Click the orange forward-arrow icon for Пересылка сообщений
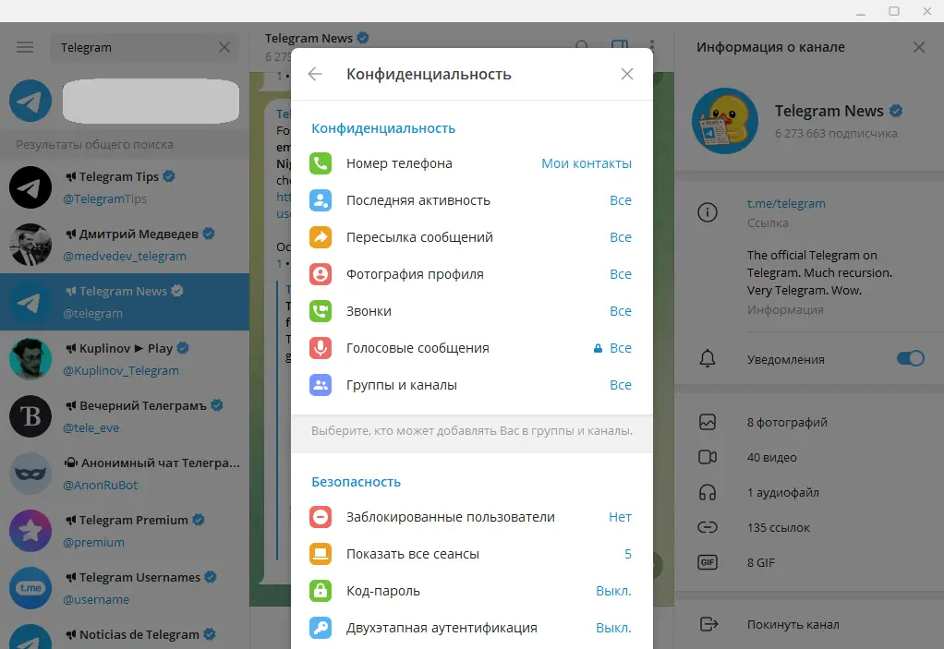Image resolution: width=944 pixels, height=649 pixels. (x=321, y=237)
